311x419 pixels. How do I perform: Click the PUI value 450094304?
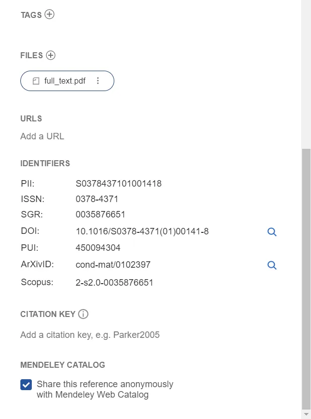(x=98, y=248)
